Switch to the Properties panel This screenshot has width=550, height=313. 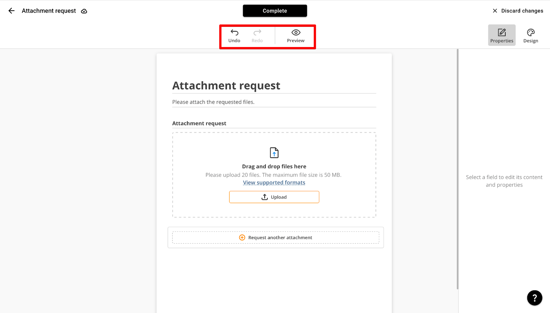click(502, 35)
